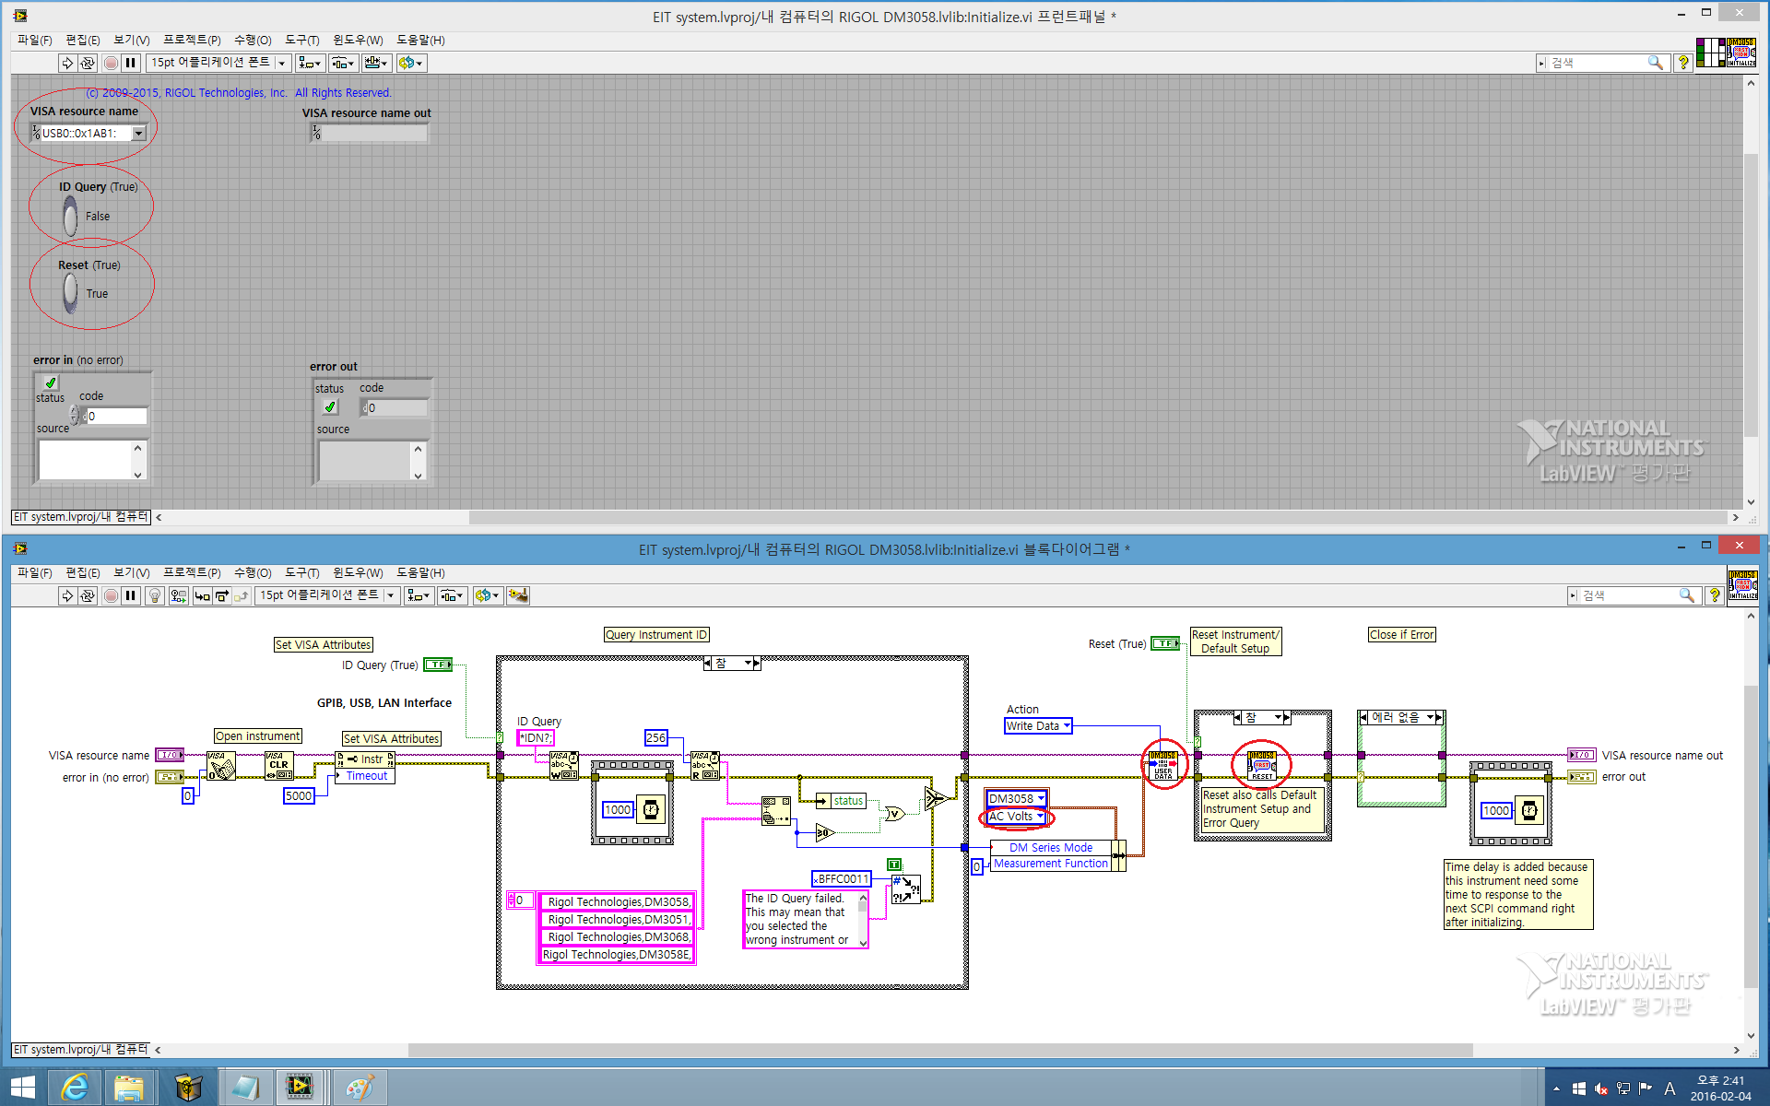Image resolution: width=1770 pixels, height=1106 pixels.
Task: Open Reorder menu in block diagram toolbar
Action: 488,595
